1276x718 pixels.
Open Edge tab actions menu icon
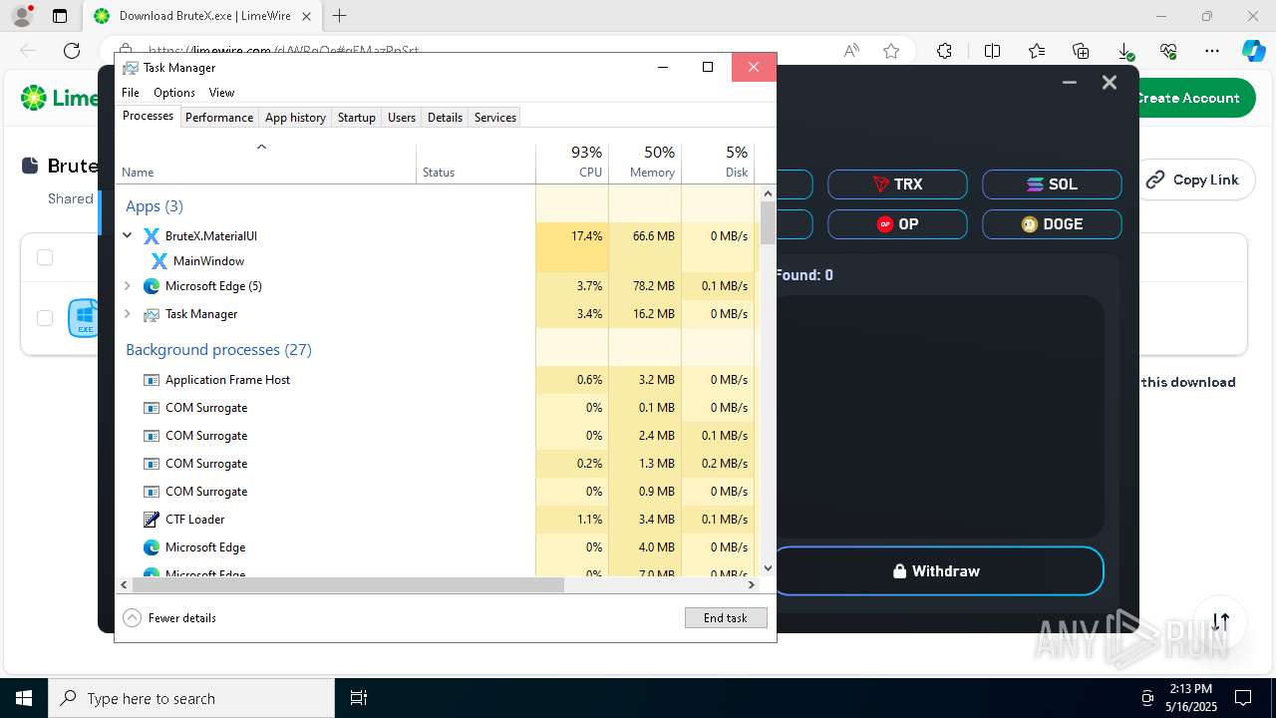tap(60, 16)
